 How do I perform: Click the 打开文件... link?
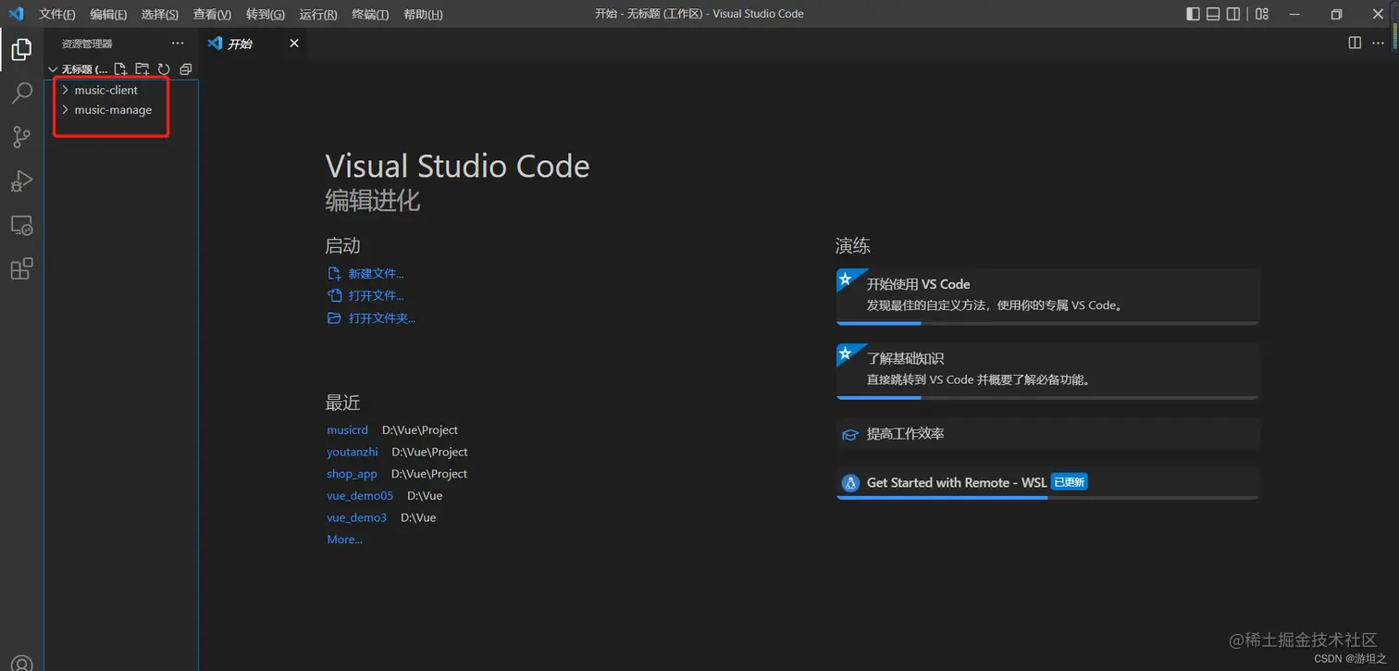click(376, 296)
